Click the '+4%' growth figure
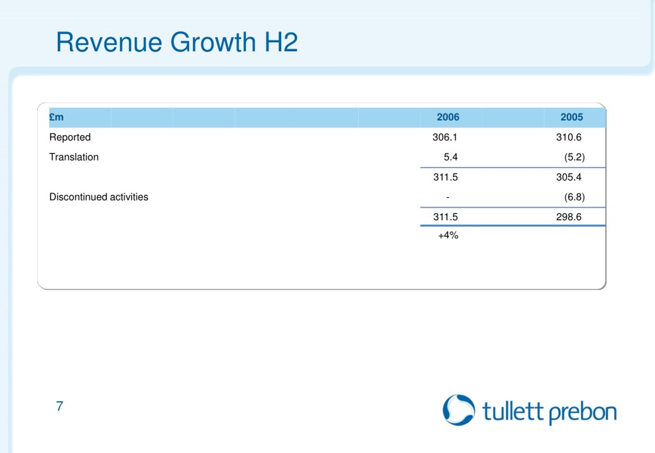This screenshot has width=655, height=453. pos(448,235)
